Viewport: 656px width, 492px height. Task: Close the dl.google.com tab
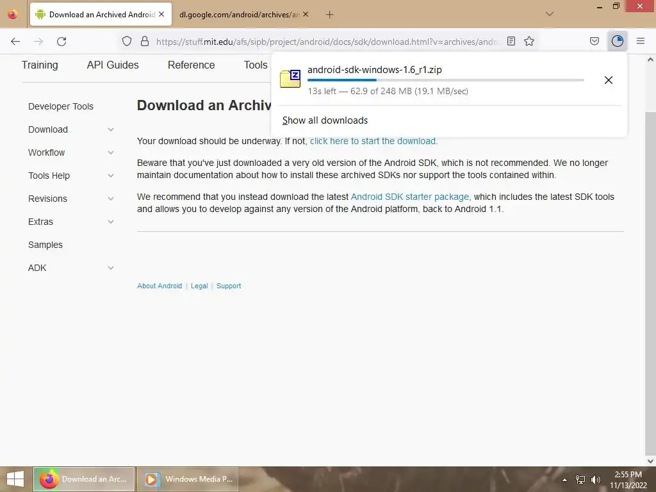pyautogui.click(x=306, y=14)
